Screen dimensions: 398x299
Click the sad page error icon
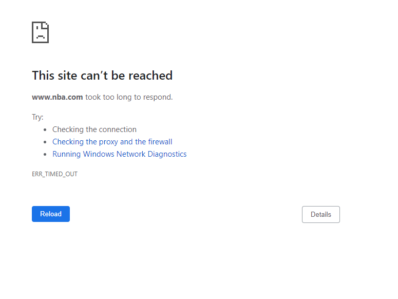[41, 32]
